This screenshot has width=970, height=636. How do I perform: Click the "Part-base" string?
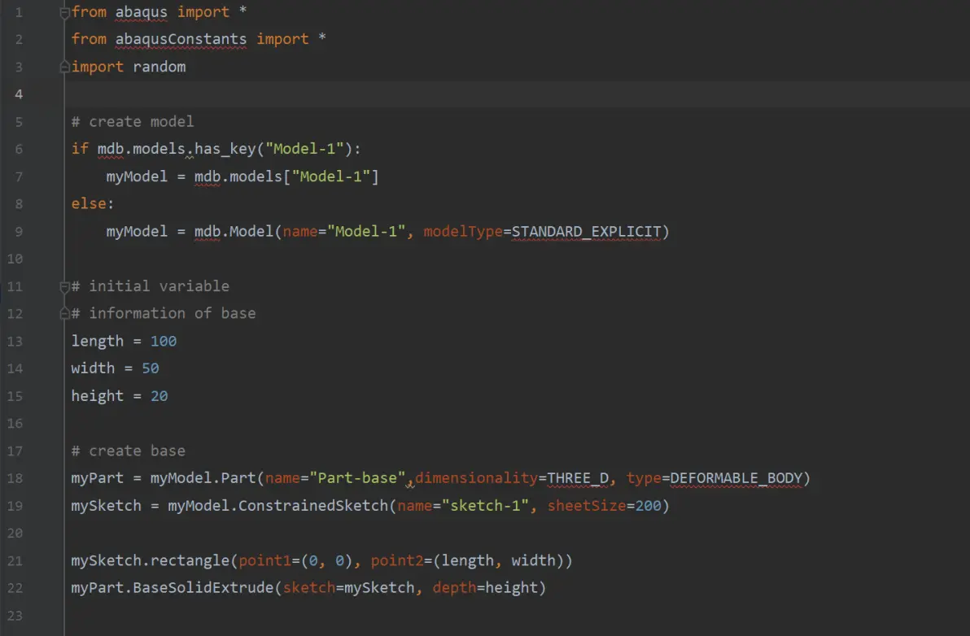click(x=357, y=477)
